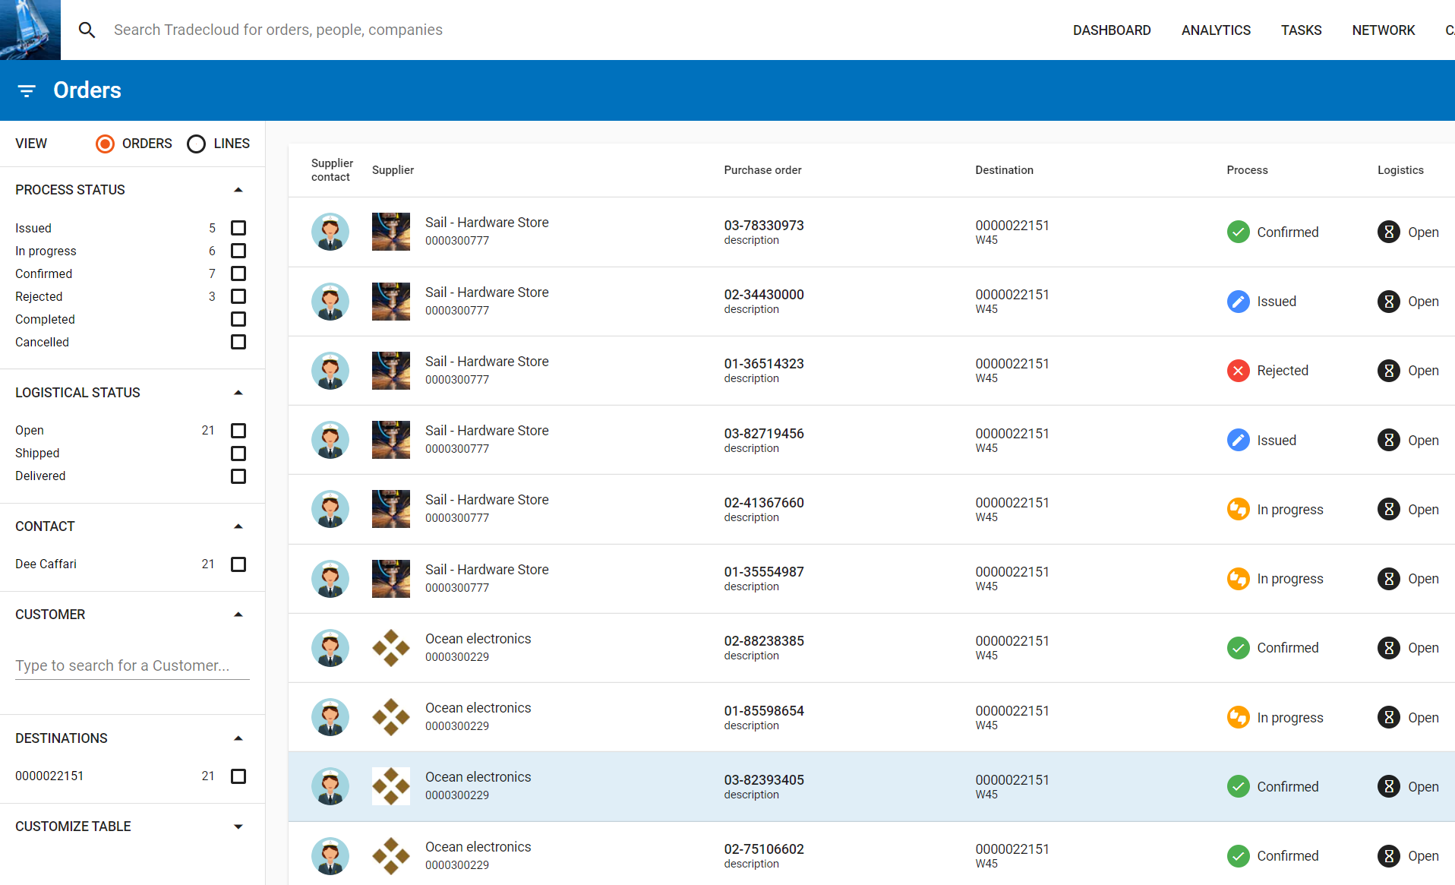1455x885 pixels.
Task: Tick the Dee Caffari contact checkbox
Action: [x=238, y=564]
